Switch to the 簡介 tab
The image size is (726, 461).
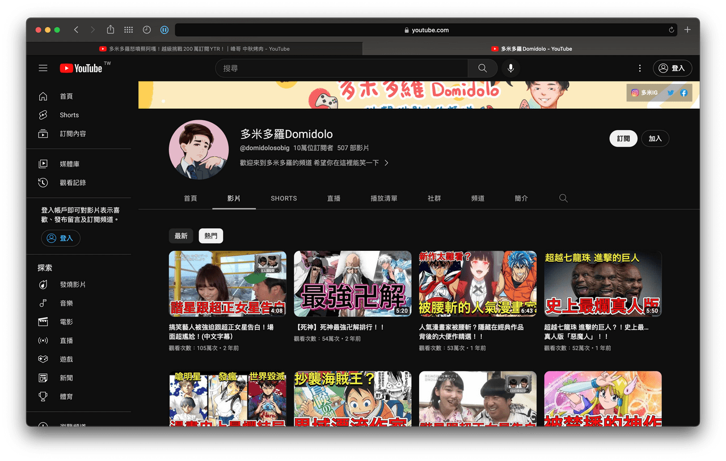click(521, 198)
